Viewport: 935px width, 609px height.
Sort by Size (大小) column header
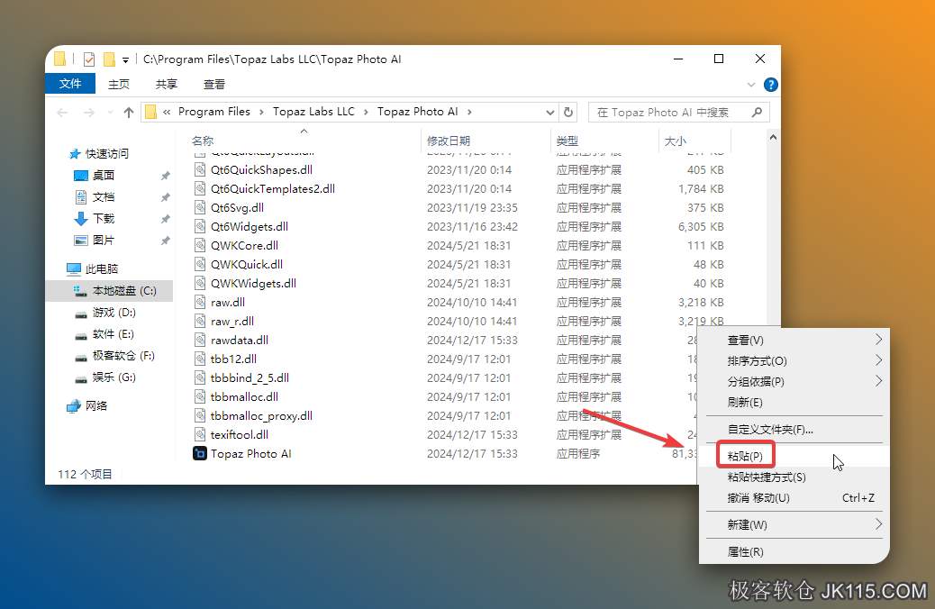click(676, 141)
